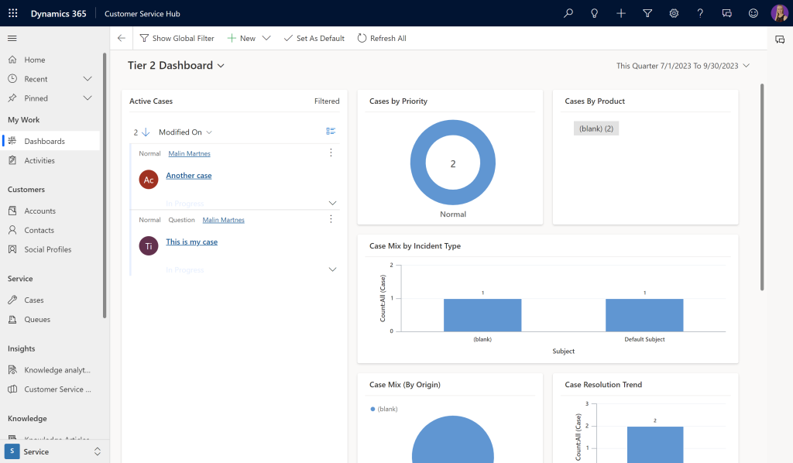Click the (blank) (2) product tag

tap(596, 129)
